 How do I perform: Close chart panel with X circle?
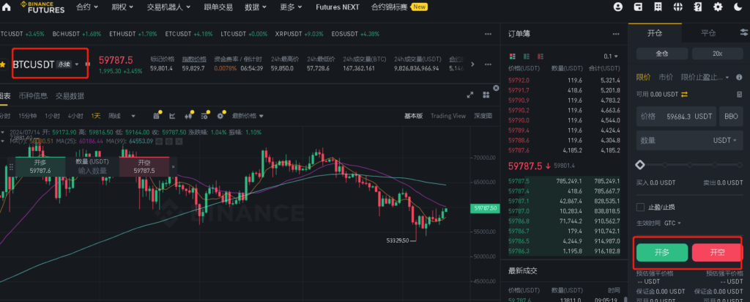tap(496, 88)
